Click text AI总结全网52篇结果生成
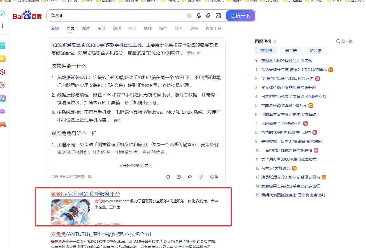Screen dimensions: 366x248 click(71, 177)
